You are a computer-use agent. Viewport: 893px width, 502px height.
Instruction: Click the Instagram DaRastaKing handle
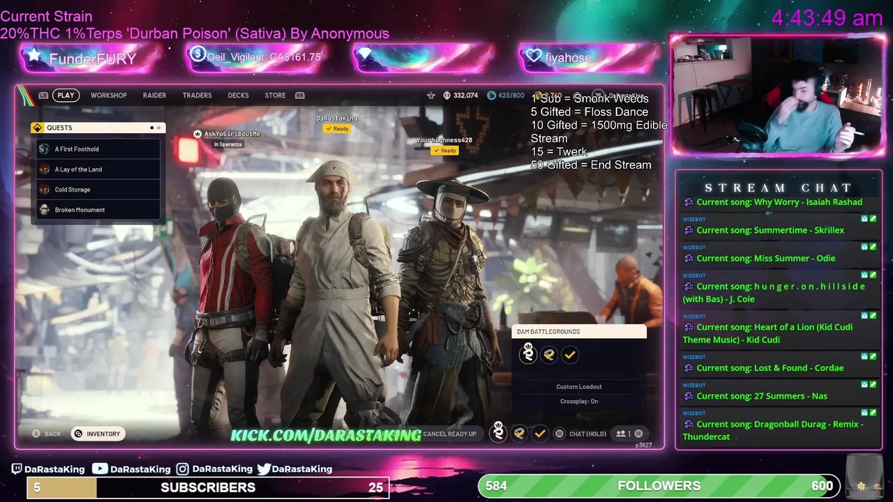[x=214, y=469]
